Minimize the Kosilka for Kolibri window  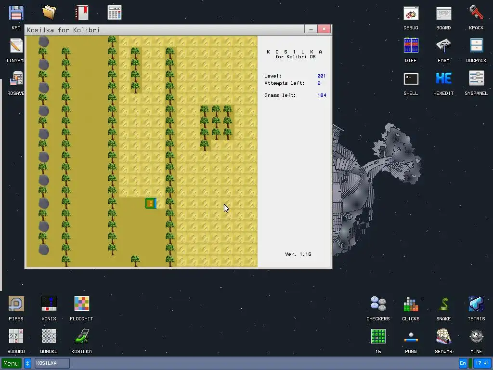(x=311, y=29)
